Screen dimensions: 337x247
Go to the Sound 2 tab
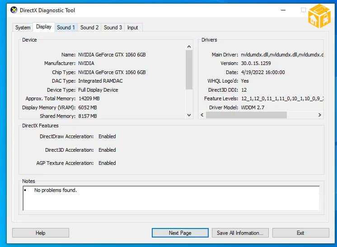pos(89,28)
